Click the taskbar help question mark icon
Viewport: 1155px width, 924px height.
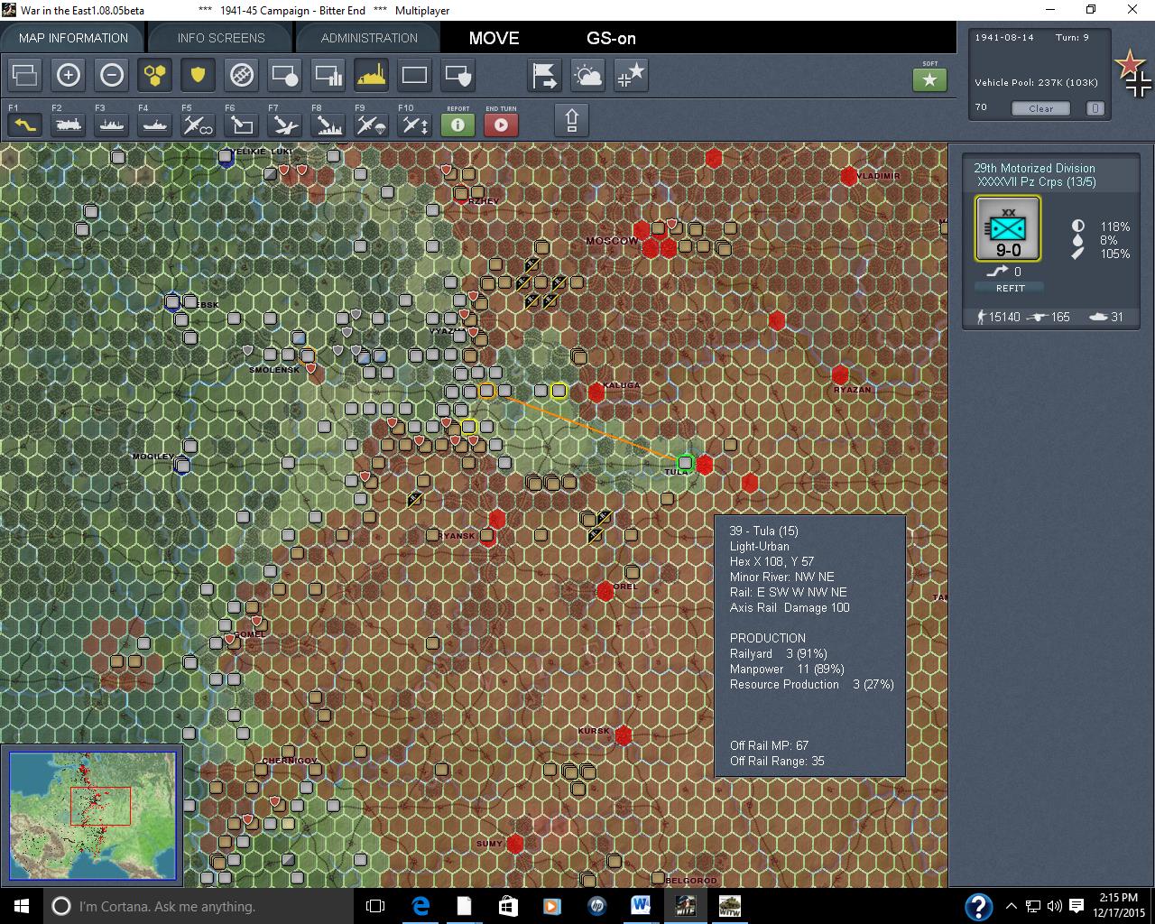978,906
